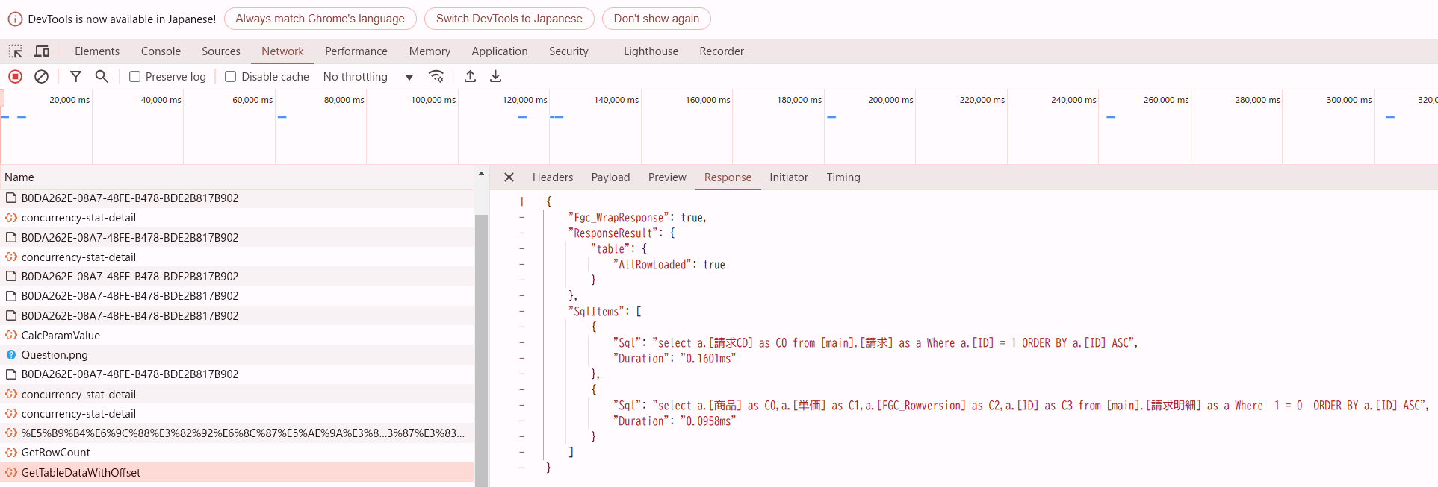
Task: Open the Console tab
Action: coord(161,51)
